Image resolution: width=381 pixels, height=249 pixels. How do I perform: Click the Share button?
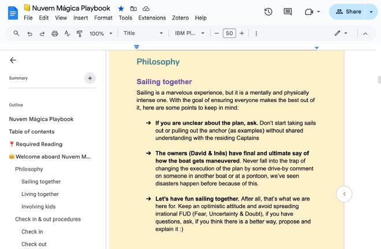pyautogui.click(x=348, y=12)
